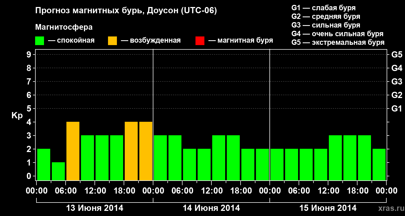Viewport: 405px width, 216px height.
Task: Click the first green bar on 14 June
Action: 160,158
